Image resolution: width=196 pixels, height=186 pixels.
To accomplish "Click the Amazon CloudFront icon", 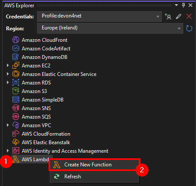I will [x=16, y=40].
